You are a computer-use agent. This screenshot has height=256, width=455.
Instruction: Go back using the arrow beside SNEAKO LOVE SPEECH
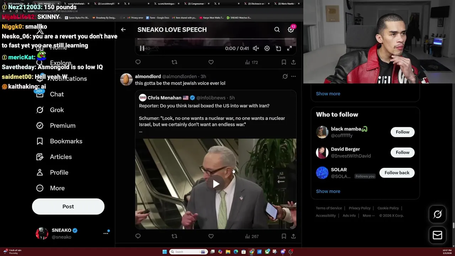point(123,30)
